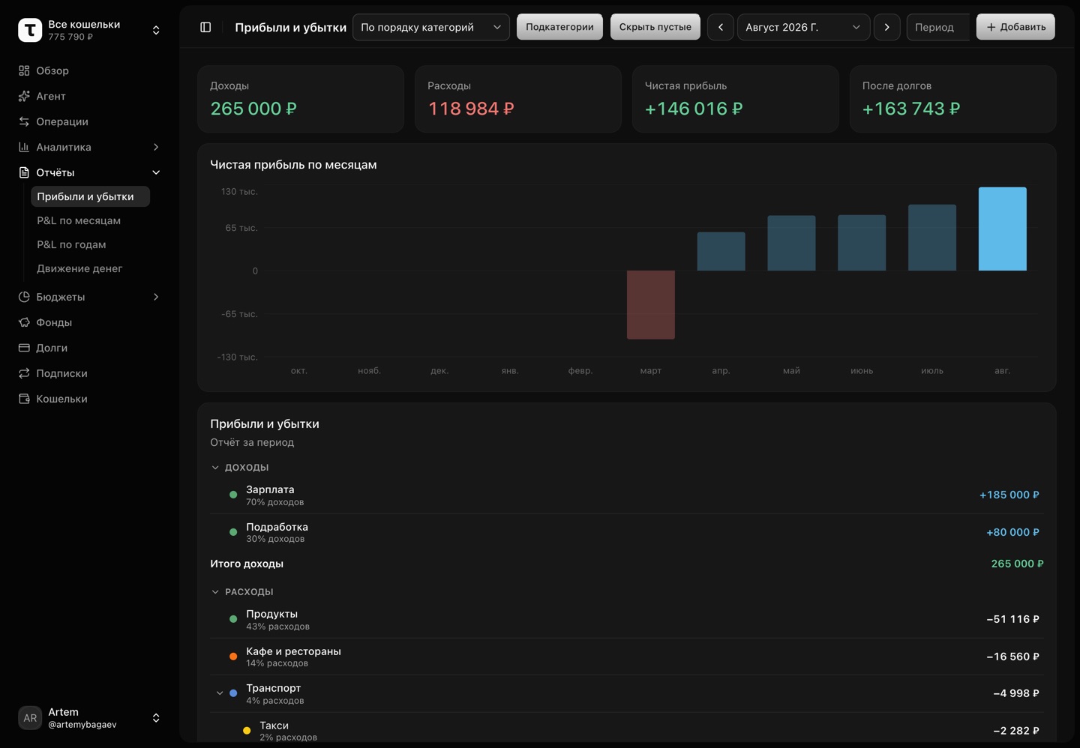Go to next month with right arrow
1080x748 pixels.
887,27
